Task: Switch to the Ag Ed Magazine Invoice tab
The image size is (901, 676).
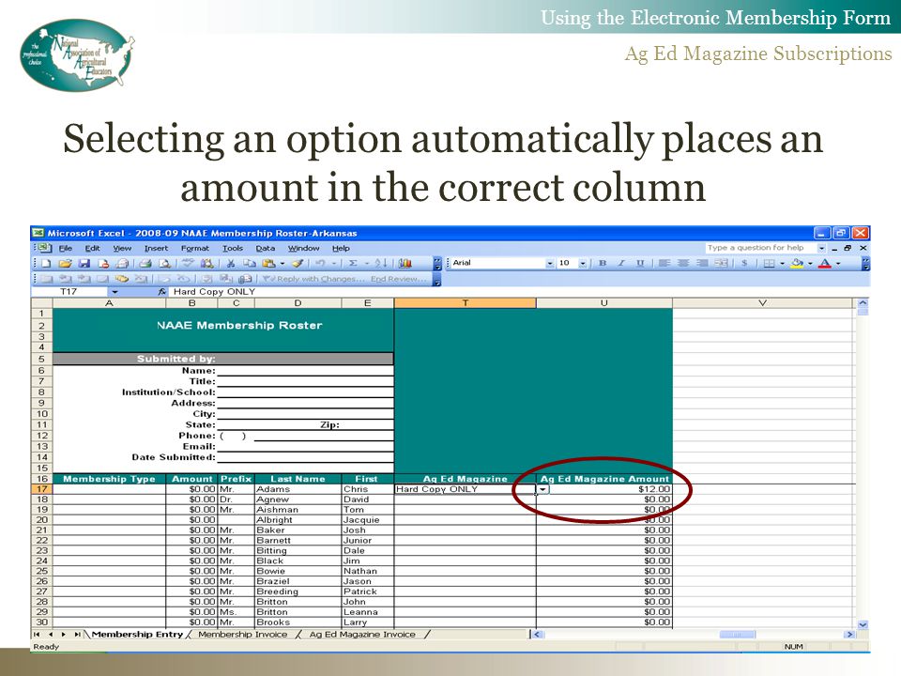Action: click(x=362, y=635)
